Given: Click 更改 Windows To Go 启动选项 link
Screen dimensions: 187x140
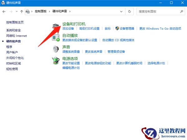Looking at the screenshot, I should (x=160, y=28).
